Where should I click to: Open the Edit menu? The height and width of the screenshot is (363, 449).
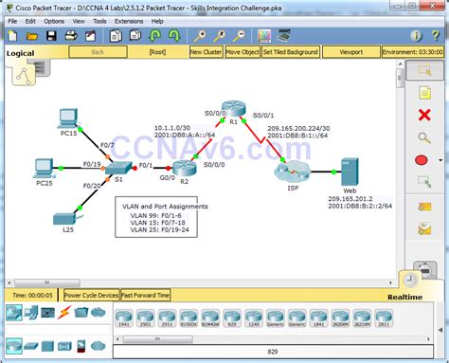click(30, 21)
